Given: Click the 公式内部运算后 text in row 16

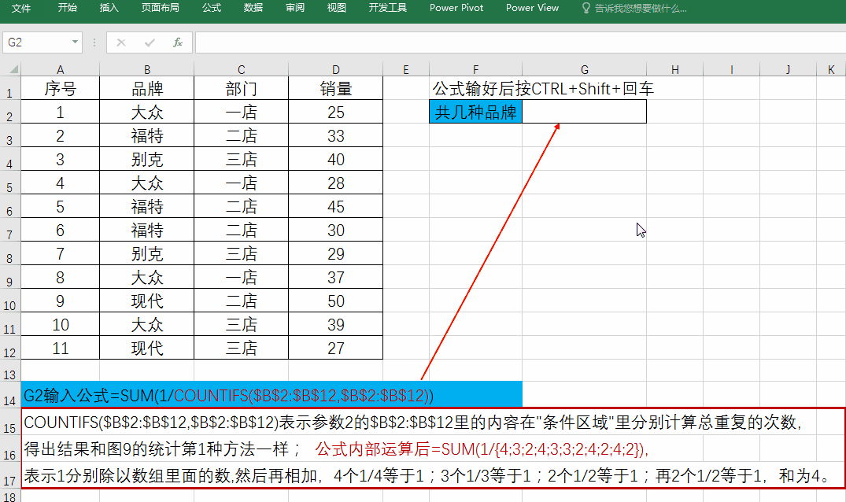Looking at the screenshot, I should click(x=482, y=448).
